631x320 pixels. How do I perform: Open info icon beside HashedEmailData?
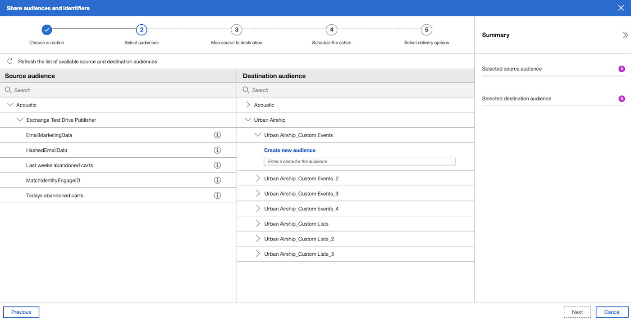217,150
